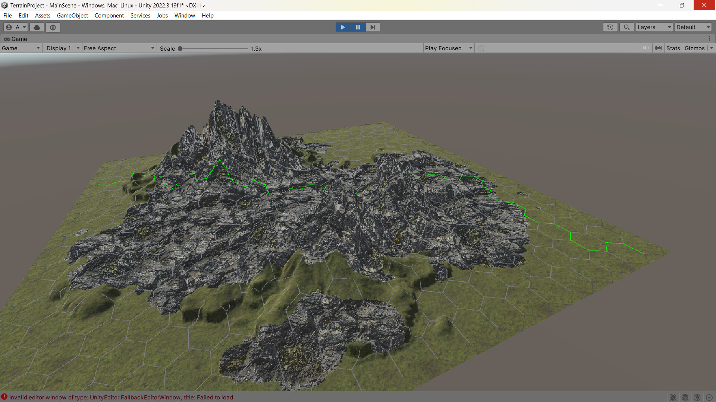This screenshot has width=716, height=402.
Task: Click the FallbackEditorWindow error message
Action: click(x=121, y=397)
